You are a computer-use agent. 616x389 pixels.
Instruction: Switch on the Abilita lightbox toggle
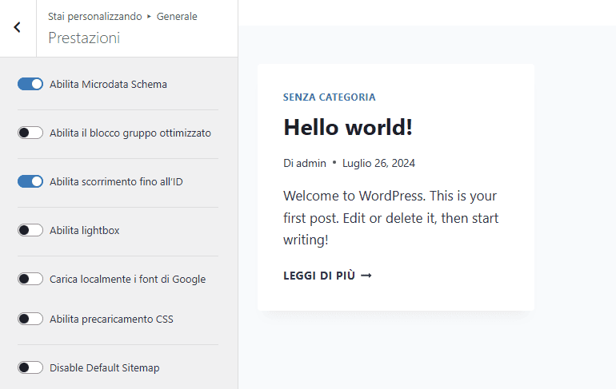[30, 230]
